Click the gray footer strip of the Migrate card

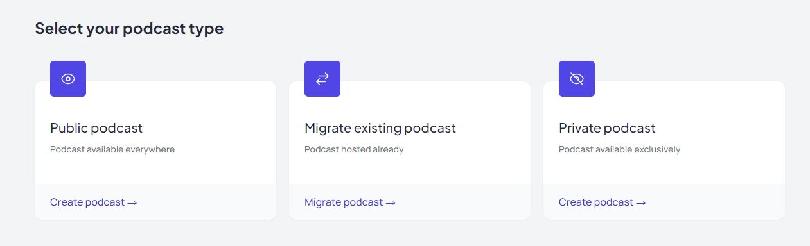[x=462, y=202]
